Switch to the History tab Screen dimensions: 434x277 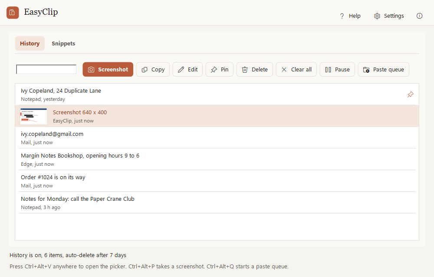coord(30,43)
